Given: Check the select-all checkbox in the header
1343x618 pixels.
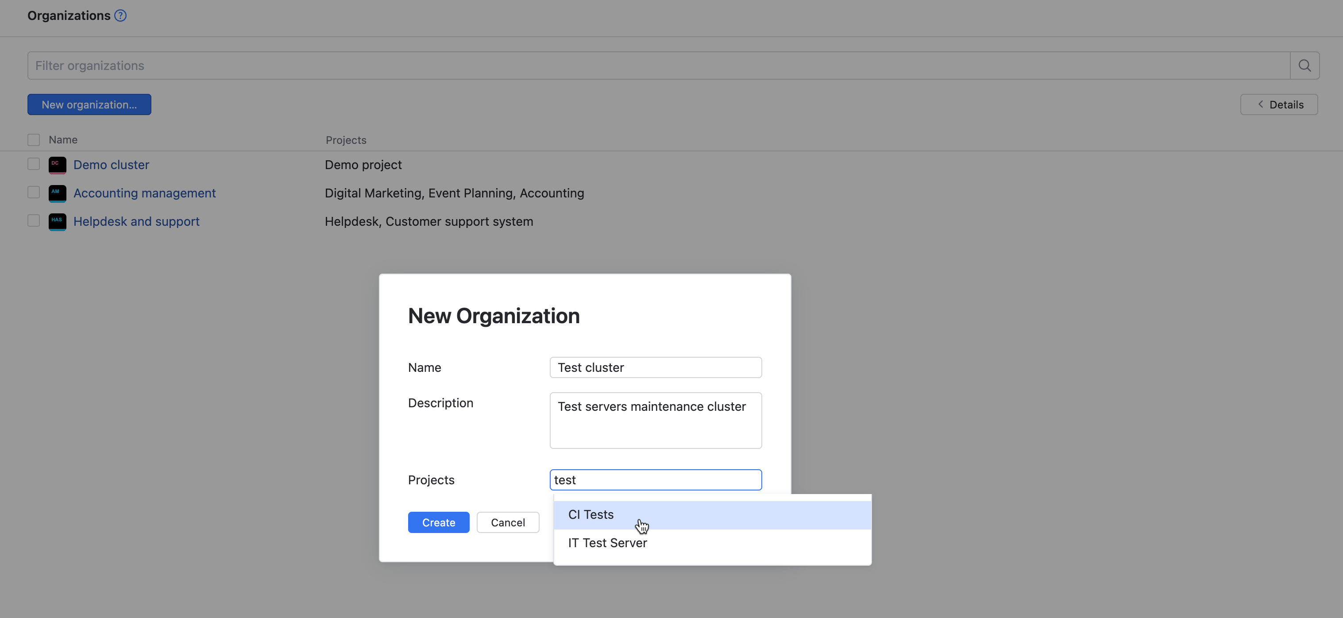Looking at the screenshot, I should click(33, 139).
